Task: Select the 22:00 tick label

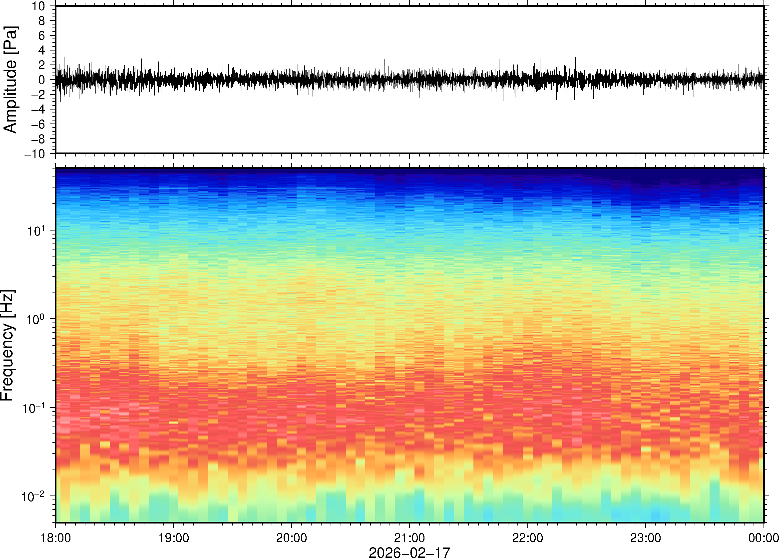Action: click(x=527, y=538)
